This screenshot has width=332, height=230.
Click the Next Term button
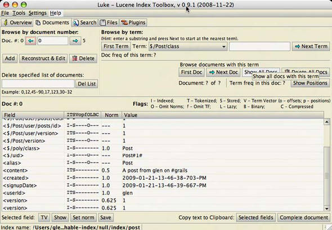(x=311, y=46)
